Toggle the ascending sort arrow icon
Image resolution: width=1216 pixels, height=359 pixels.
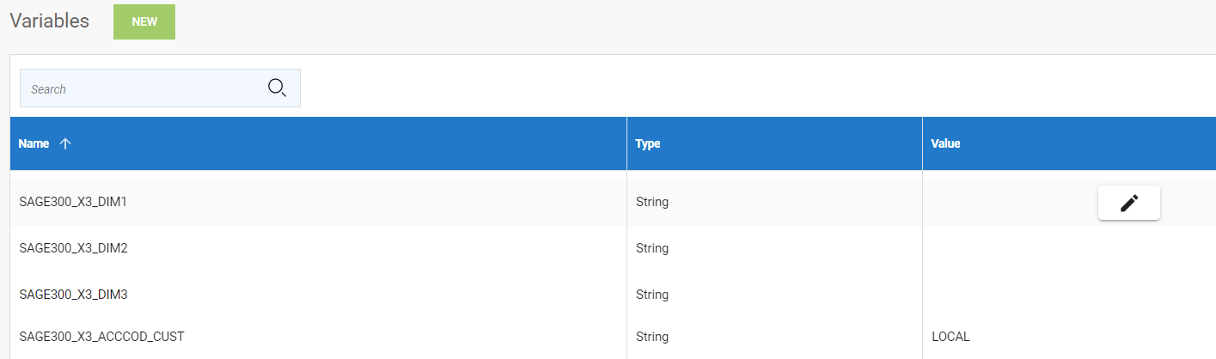[x=65, y=143]
